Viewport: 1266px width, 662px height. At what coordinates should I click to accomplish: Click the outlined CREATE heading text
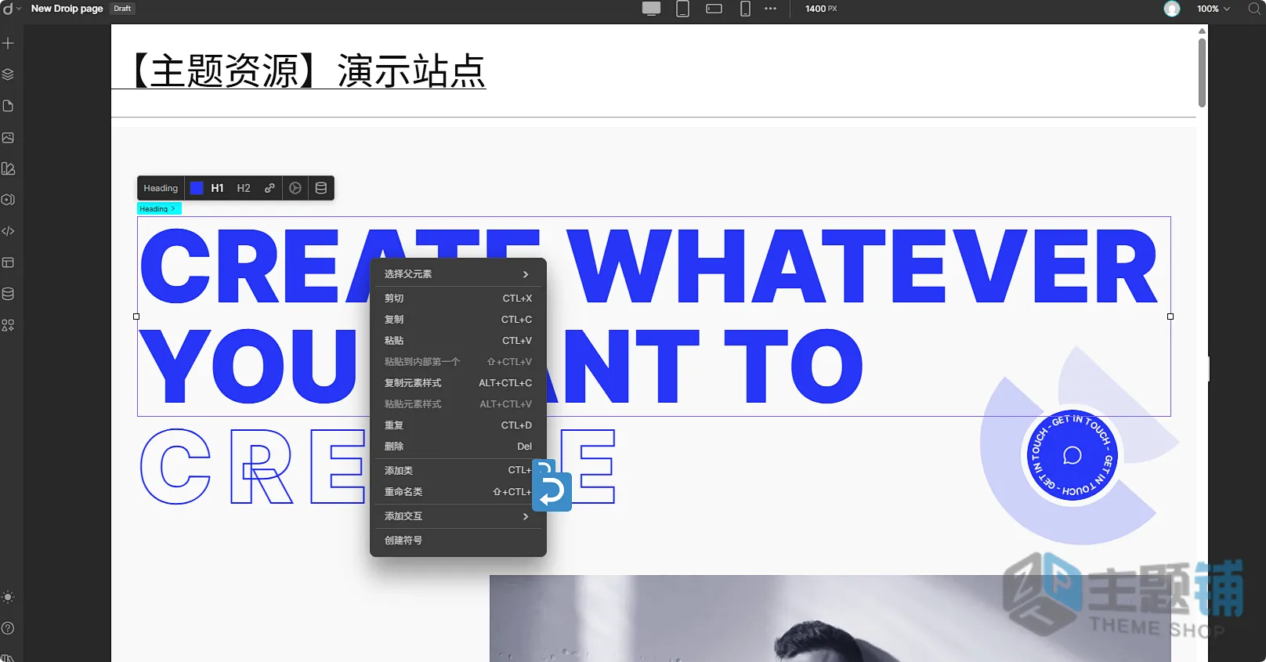point(378,467)
